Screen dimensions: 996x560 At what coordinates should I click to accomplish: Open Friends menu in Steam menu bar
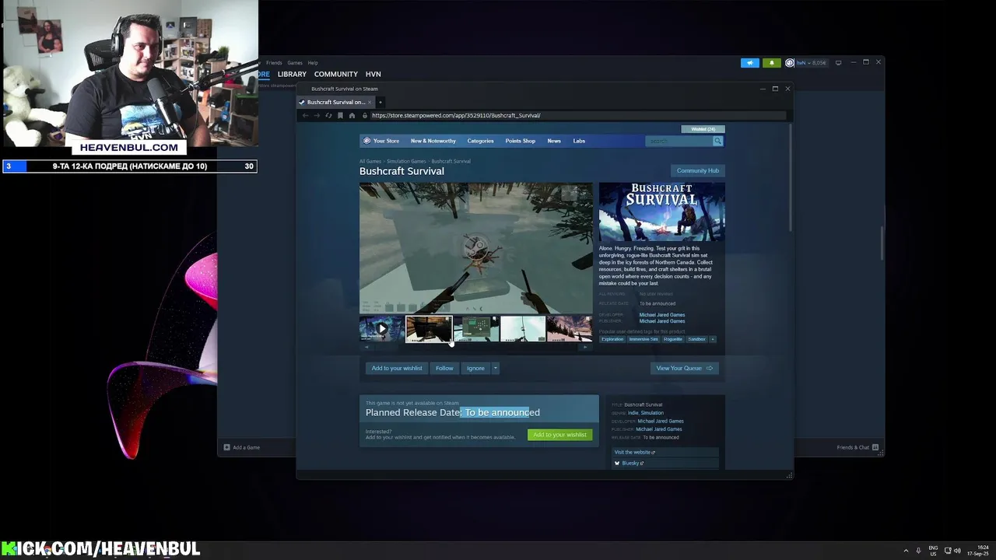pyautogui.click(x=274, y=63)
